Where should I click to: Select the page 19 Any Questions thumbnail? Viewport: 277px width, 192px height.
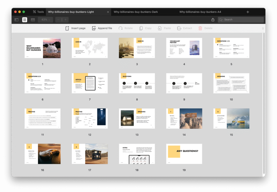tap(184, 154)
